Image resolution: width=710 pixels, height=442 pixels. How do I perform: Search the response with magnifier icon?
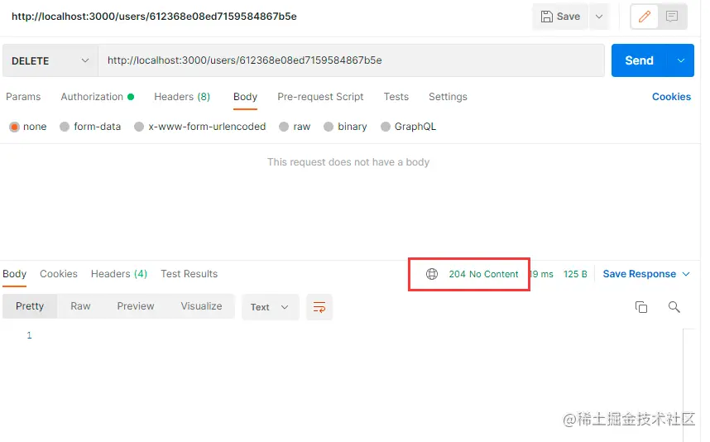[674, 307]
